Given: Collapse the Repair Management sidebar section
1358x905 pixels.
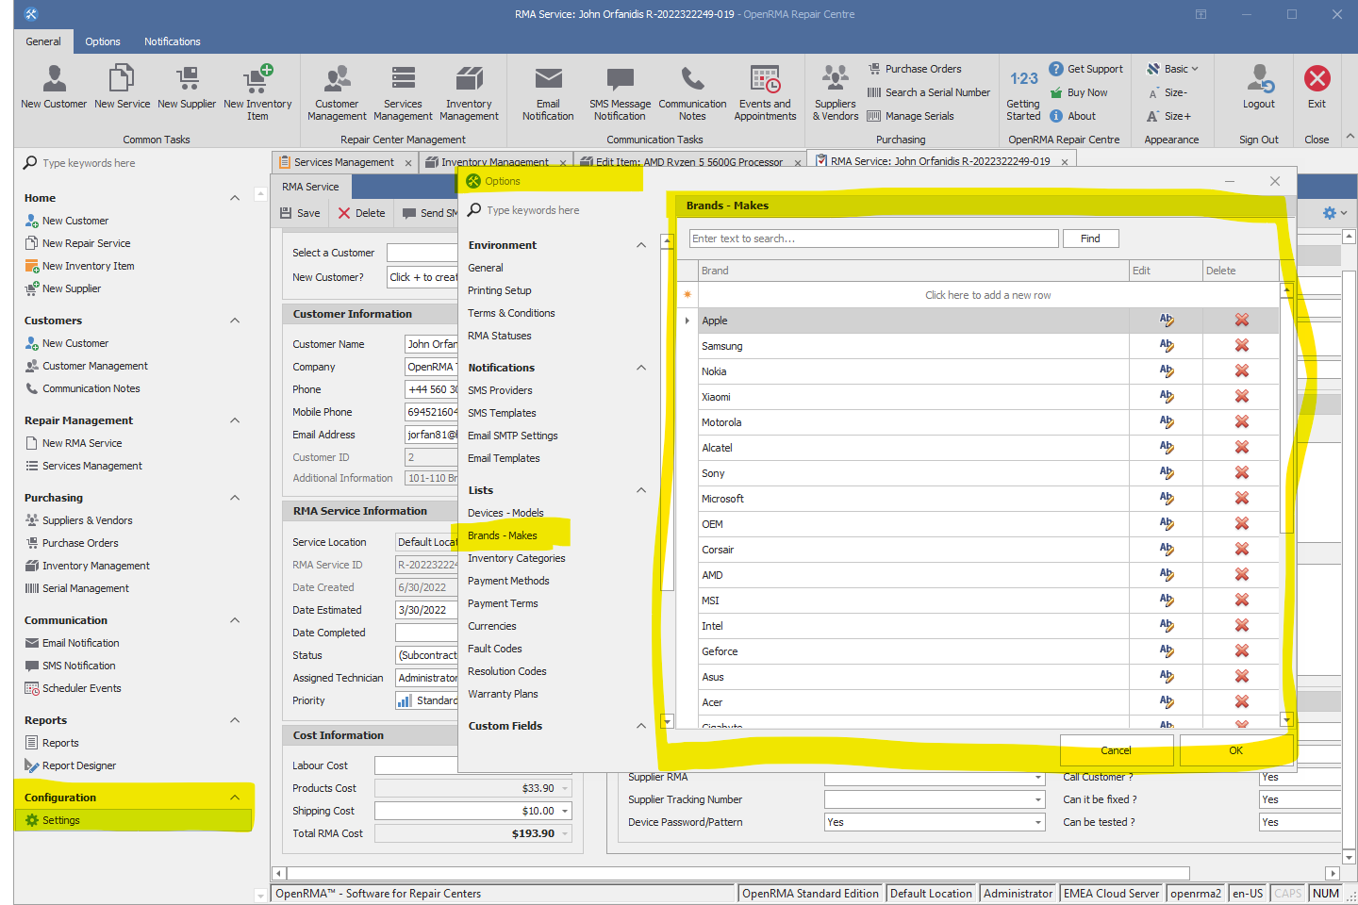Looking at the screenshot, I should pyautogui.click(x=235, y=420).
